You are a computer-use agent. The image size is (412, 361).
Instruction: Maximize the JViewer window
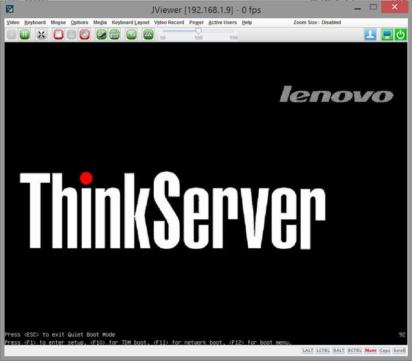373,8
